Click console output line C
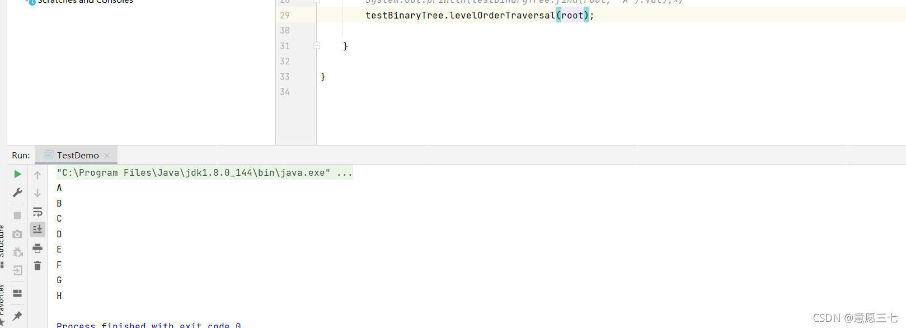 click(59, 219)
